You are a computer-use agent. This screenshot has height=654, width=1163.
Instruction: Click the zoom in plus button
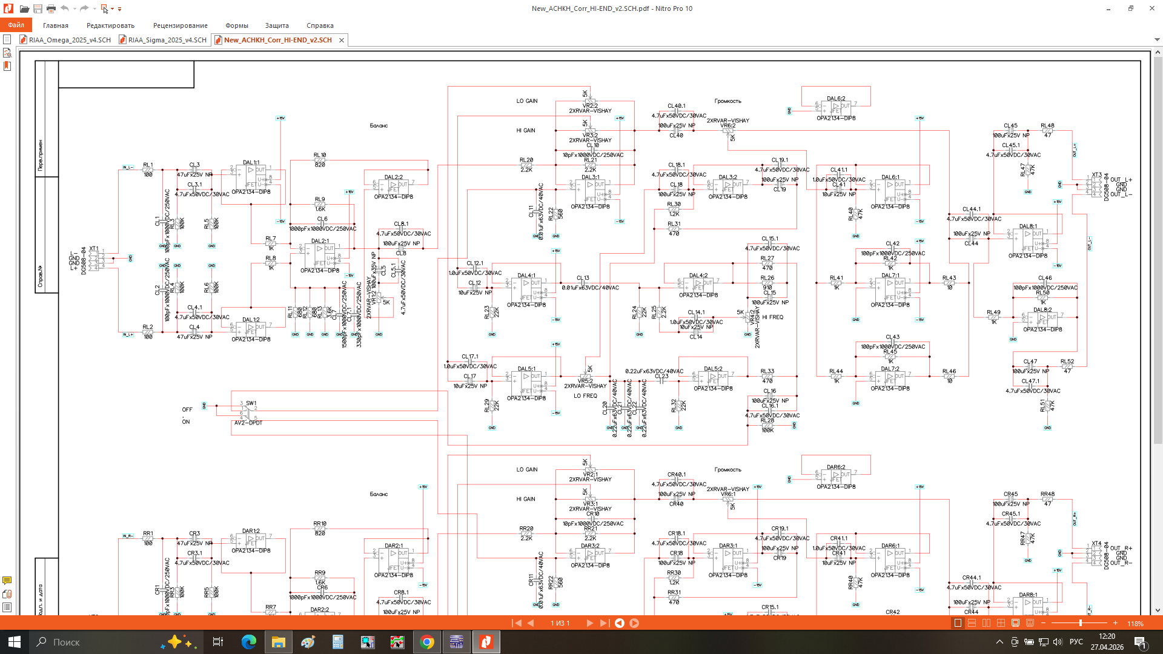pyautogui.click(x=1115, y=623)
